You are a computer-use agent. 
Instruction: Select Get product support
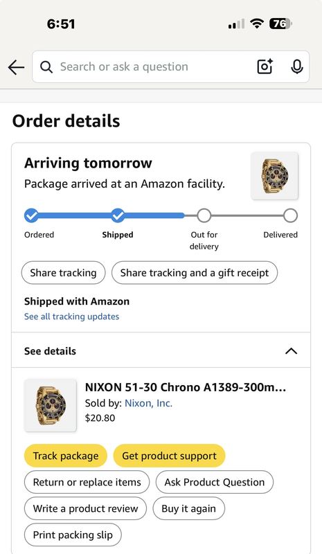coord(169,456)
